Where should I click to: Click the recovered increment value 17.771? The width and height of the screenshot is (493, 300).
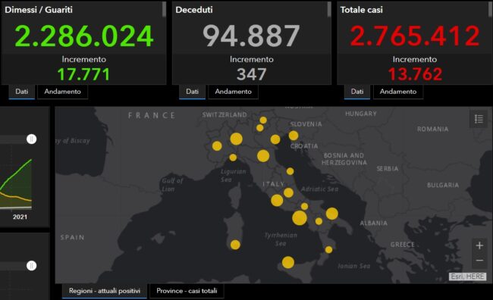83,74
